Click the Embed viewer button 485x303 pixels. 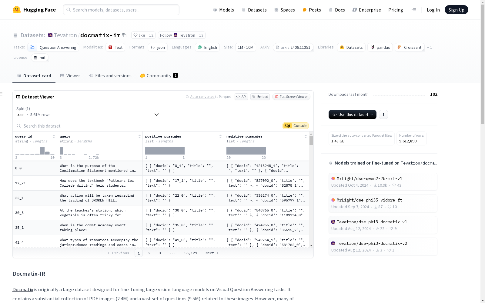(x=260, y=97)
